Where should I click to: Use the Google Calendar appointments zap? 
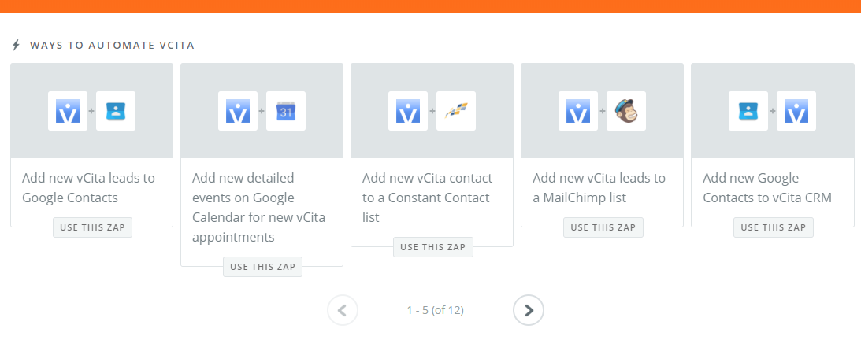[x=262, y=267]
